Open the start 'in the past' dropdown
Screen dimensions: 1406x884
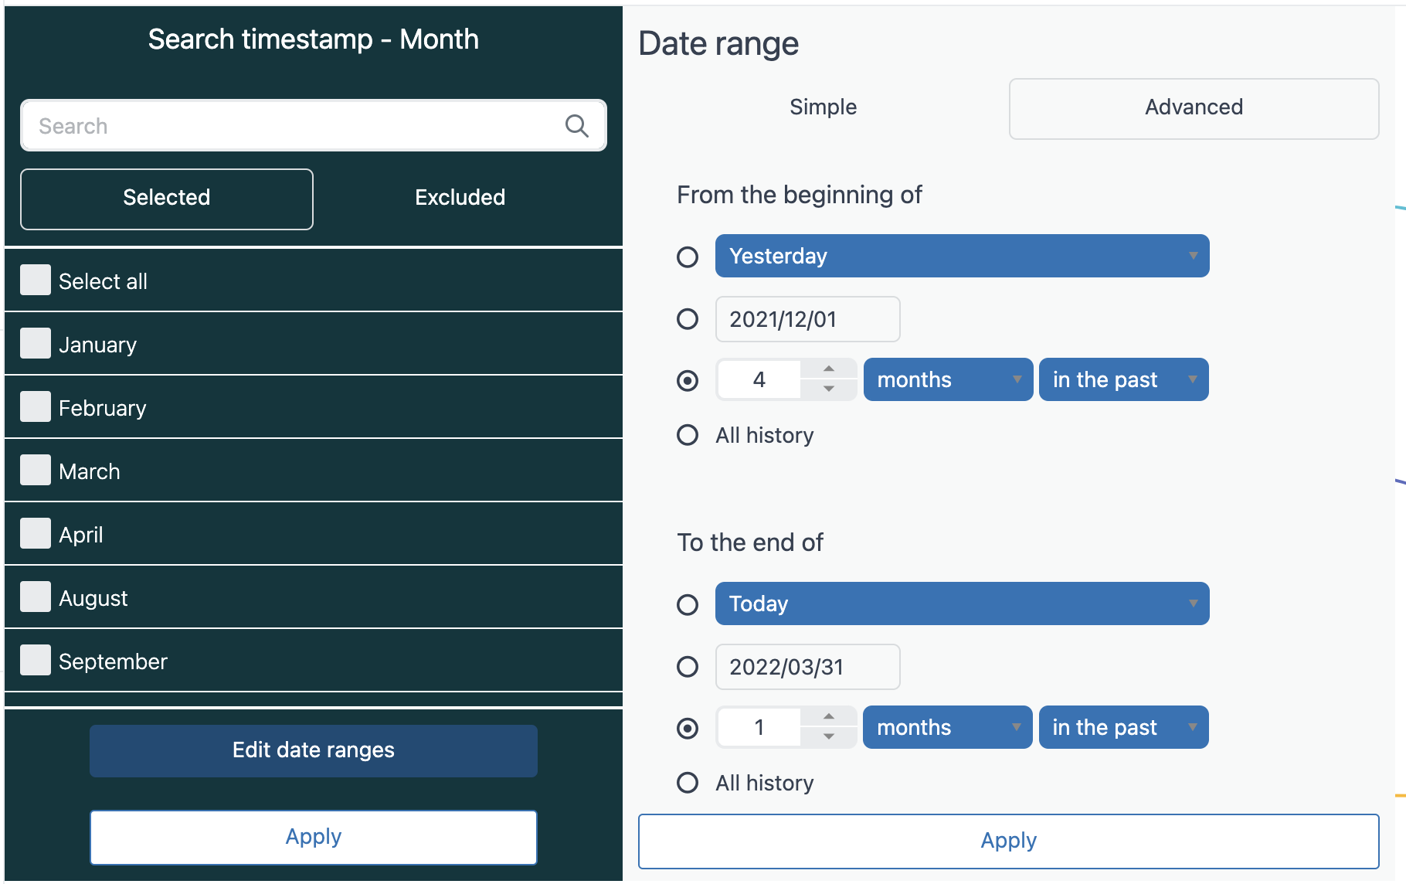click(x=1123, y=379)
